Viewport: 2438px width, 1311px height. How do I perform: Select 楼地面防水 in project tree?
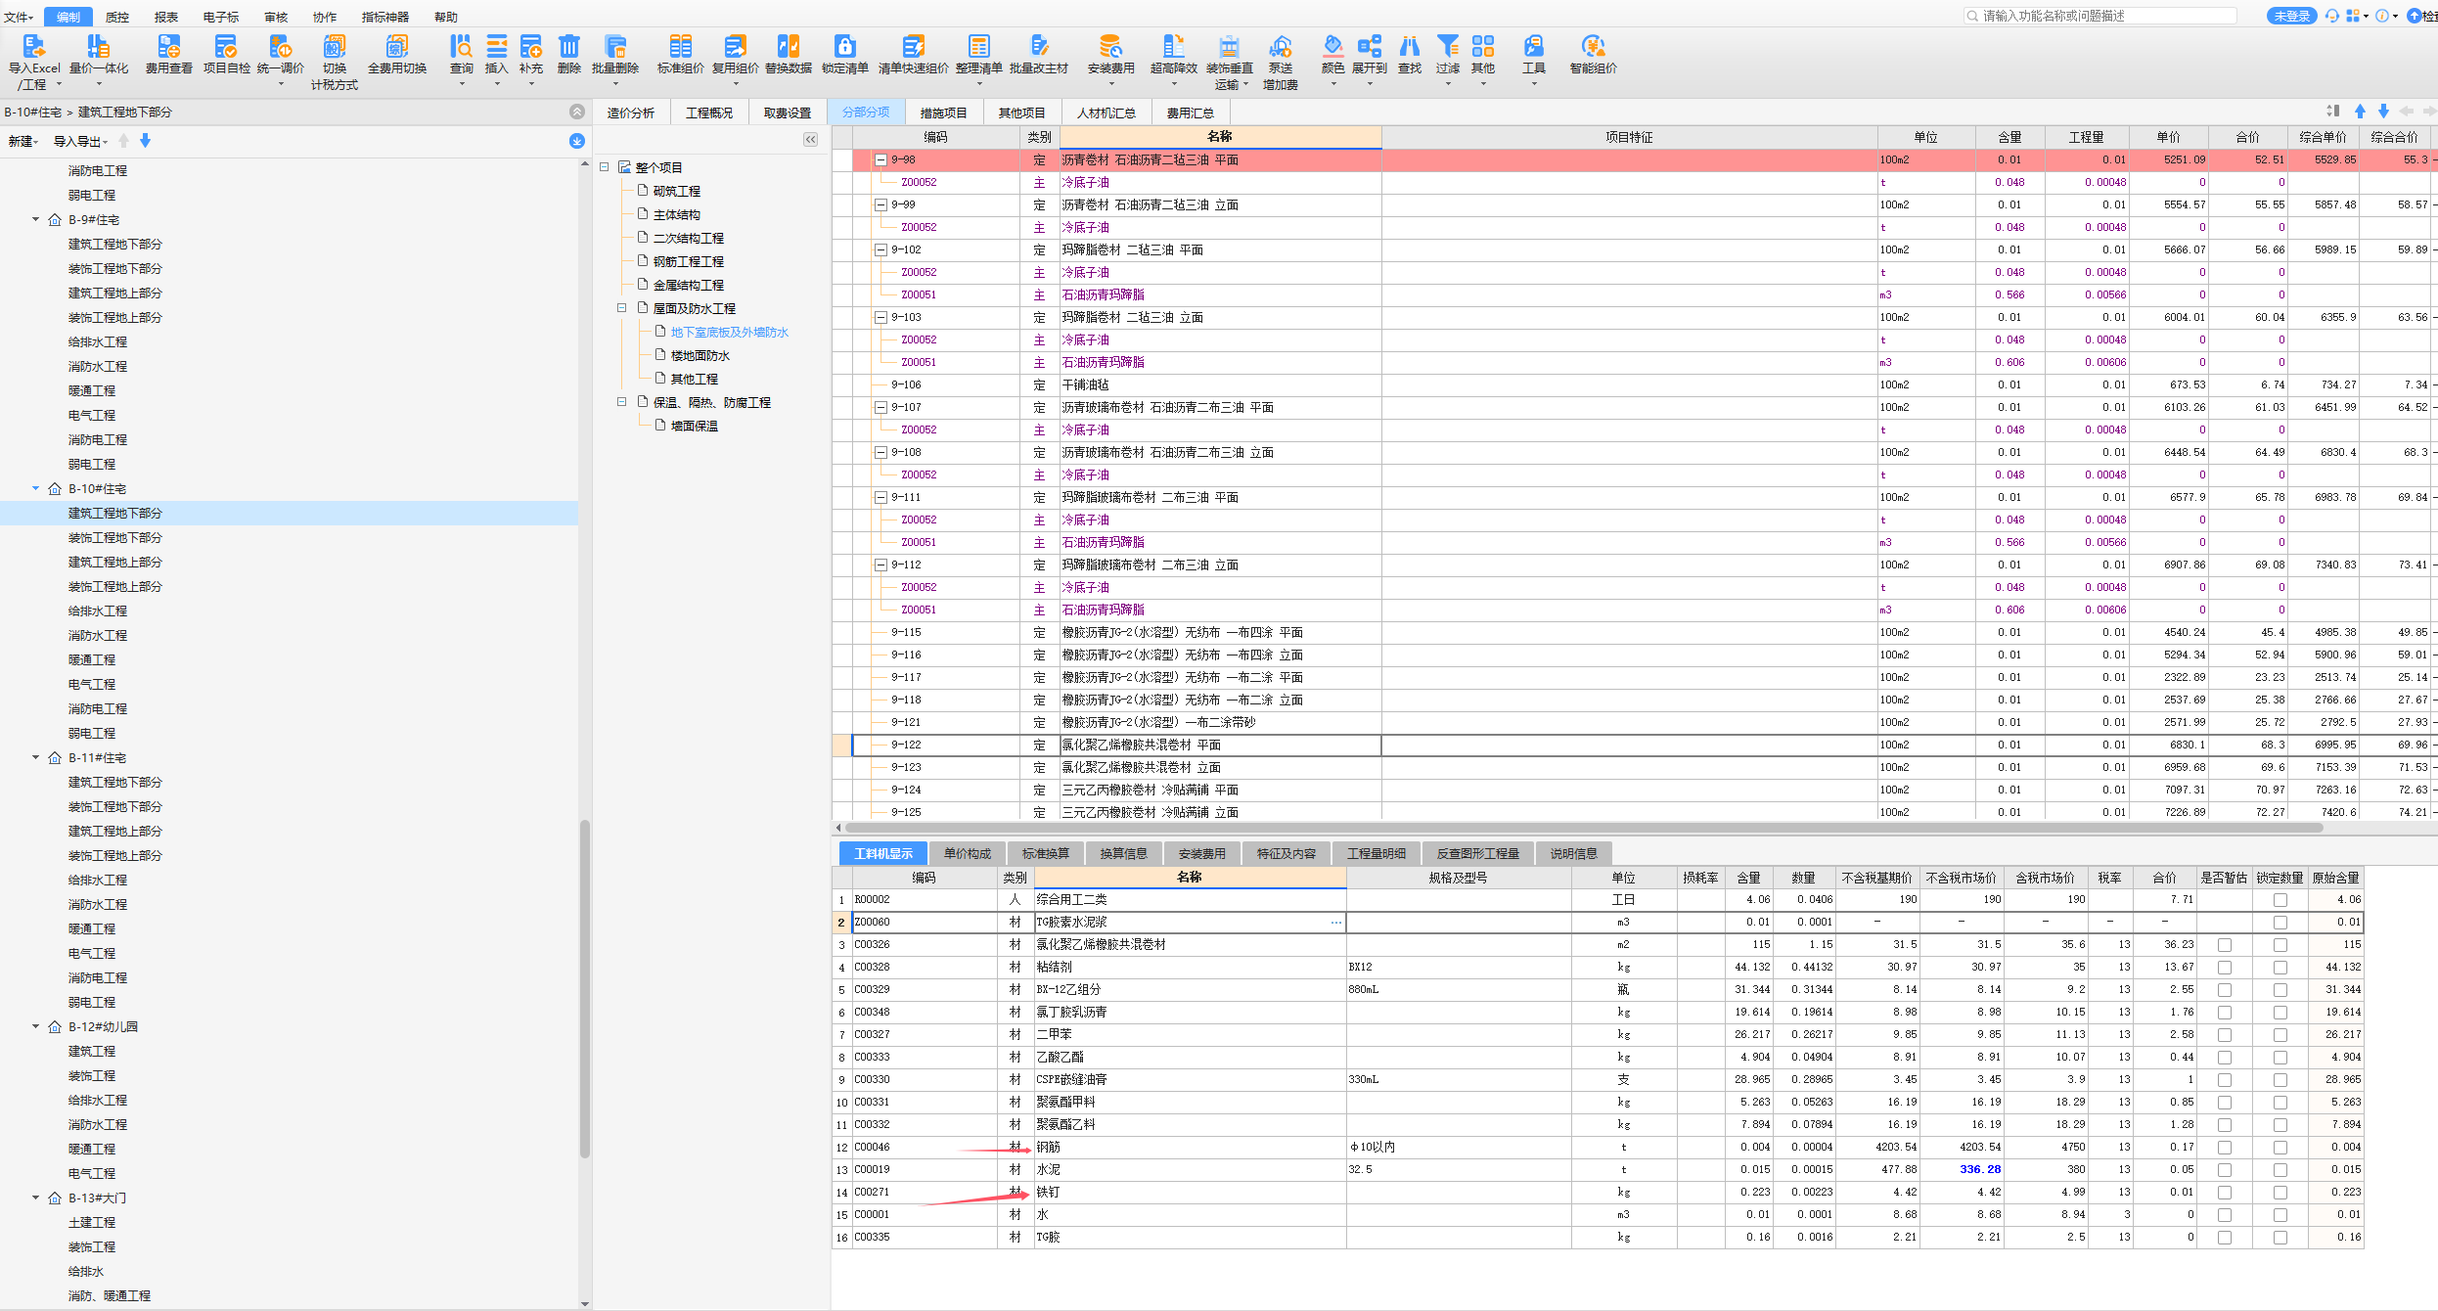pos(700,355)
